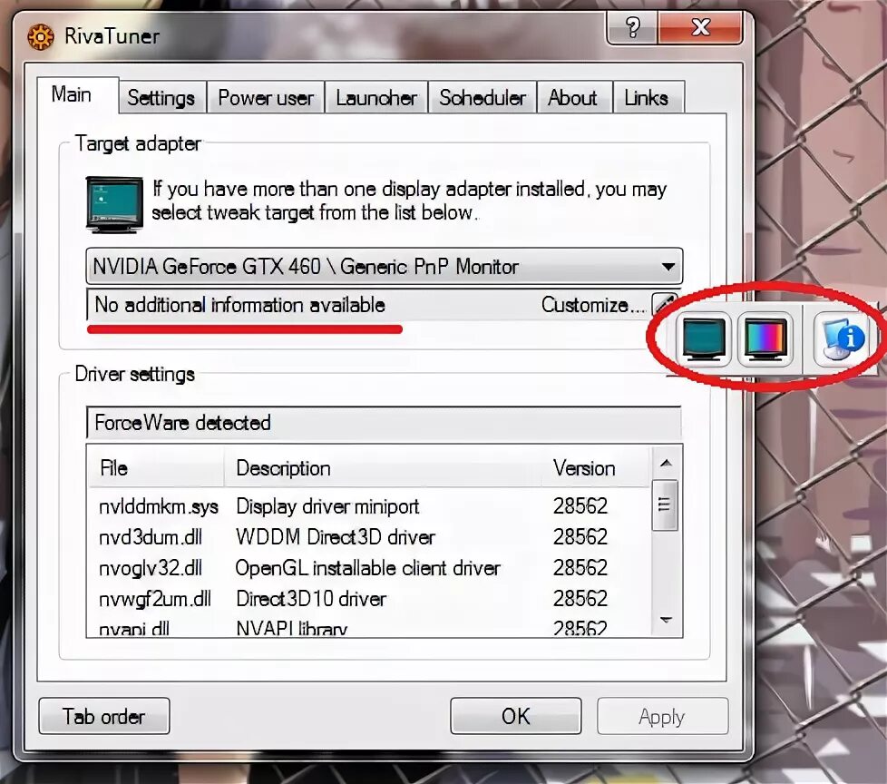Select the nvapi.dll row
The image size is (887, 784).
[x=369, y=627]
